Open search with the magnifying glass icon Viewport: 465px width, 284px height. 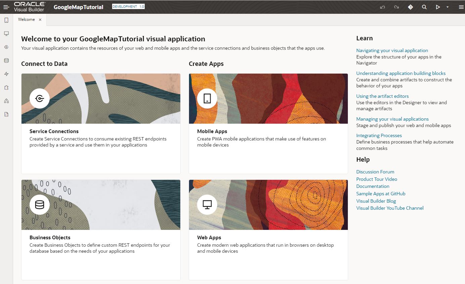[424, 7]
